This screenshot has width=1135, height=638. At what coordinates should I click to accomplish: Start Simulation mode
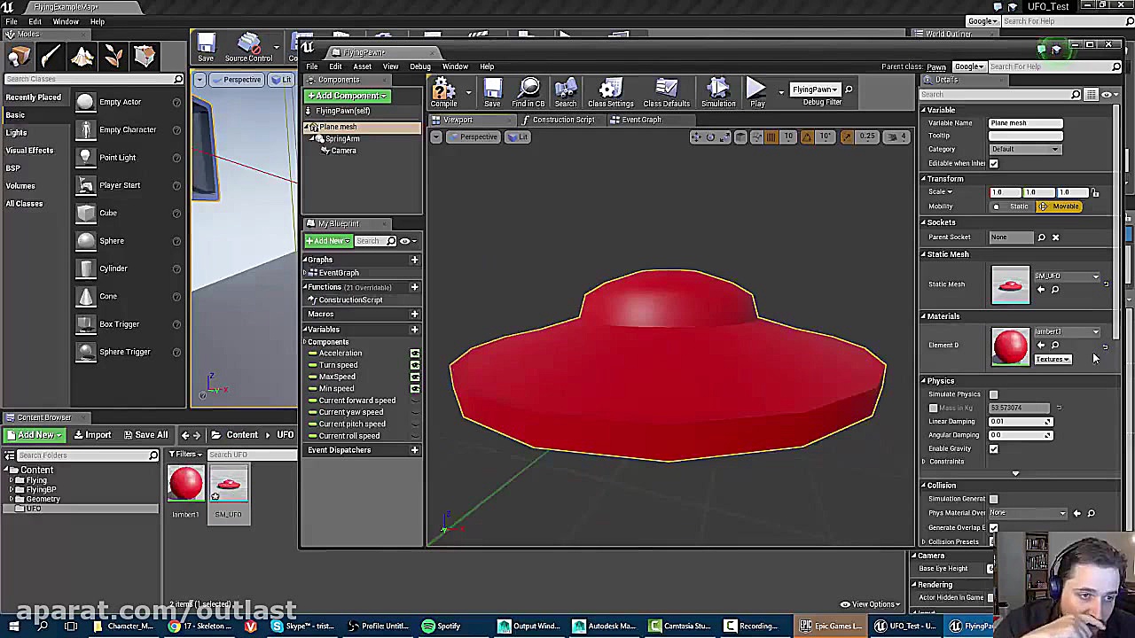pyautogui.click(x=718, y=92)
